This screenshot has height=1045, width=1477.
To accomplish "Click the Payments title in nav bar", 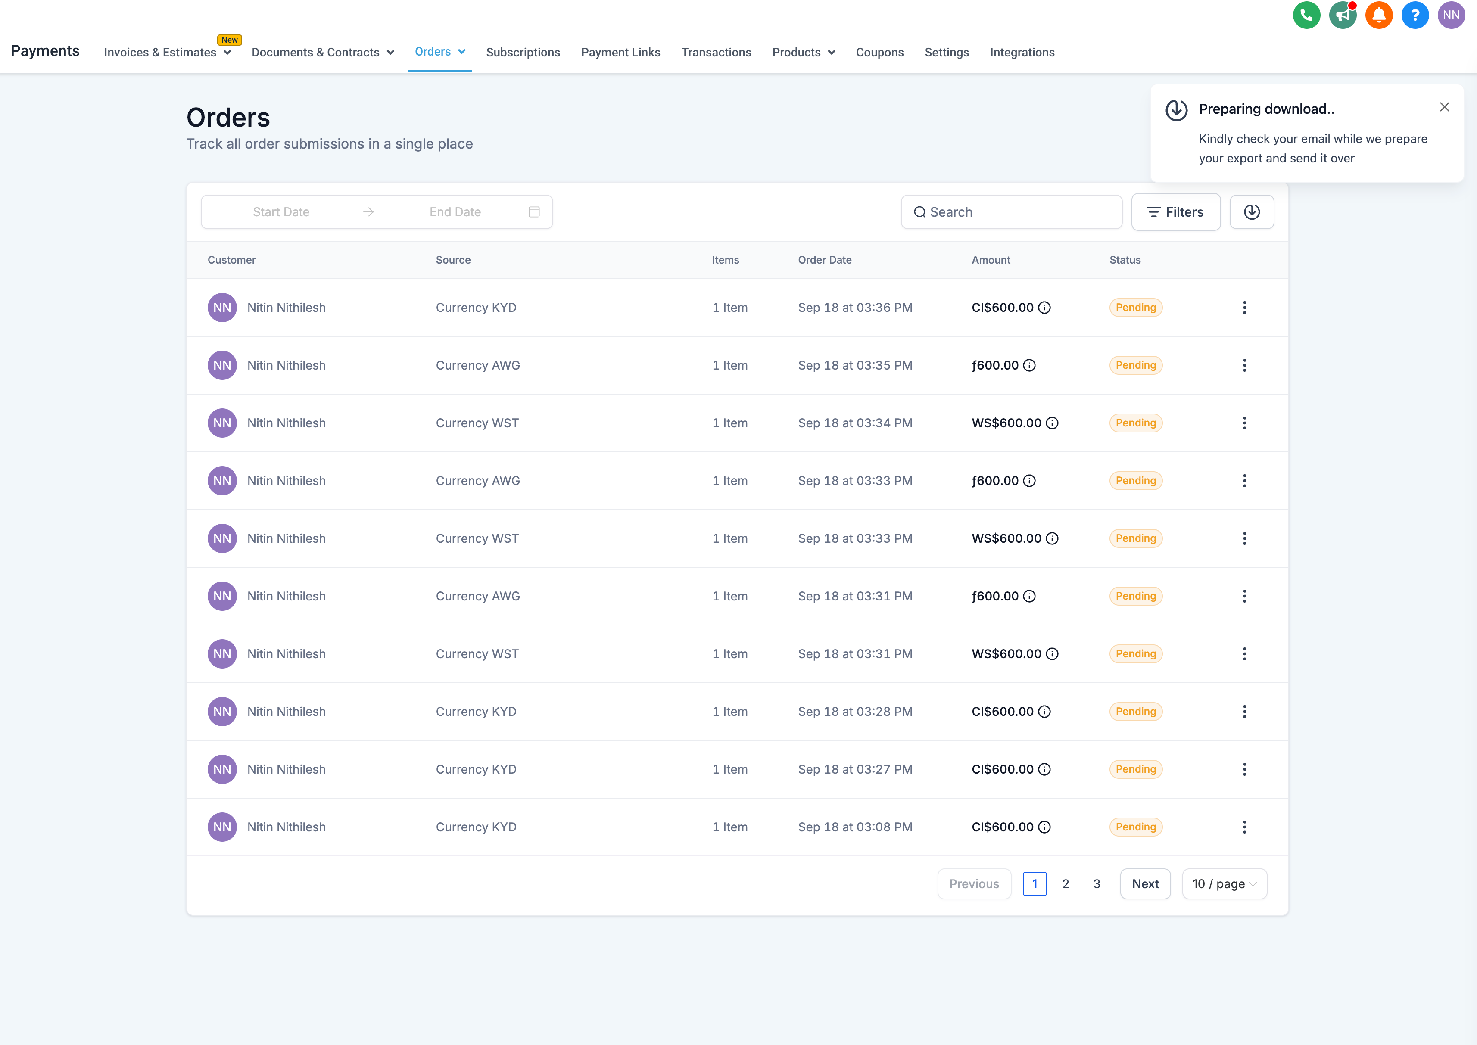I will tap(45, 51).
